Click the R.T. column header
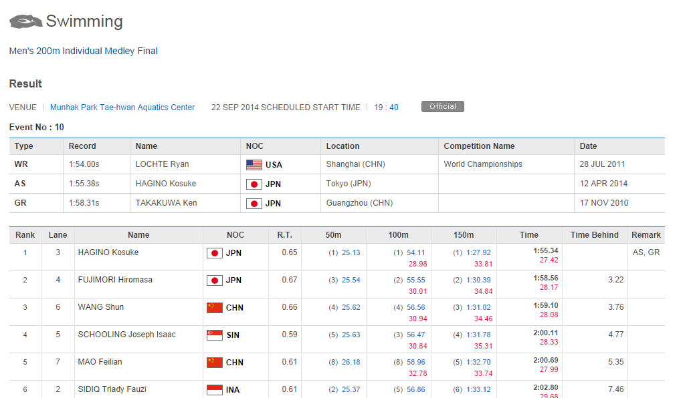687x398 pixels. (x=285, y=235)
